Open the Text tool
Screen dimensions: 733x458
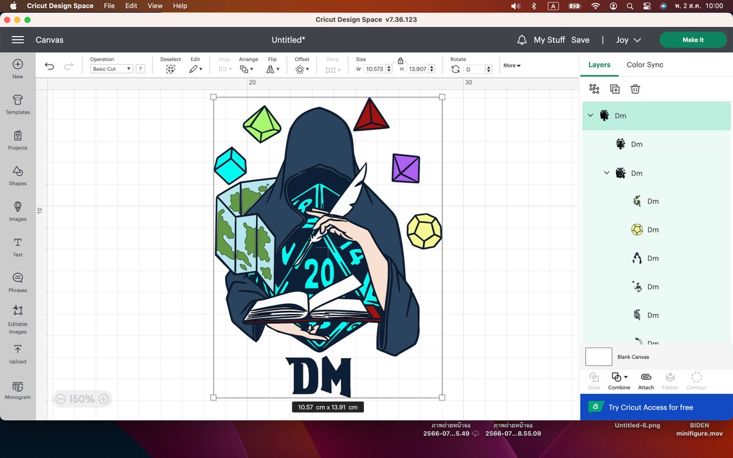(17, 245)
